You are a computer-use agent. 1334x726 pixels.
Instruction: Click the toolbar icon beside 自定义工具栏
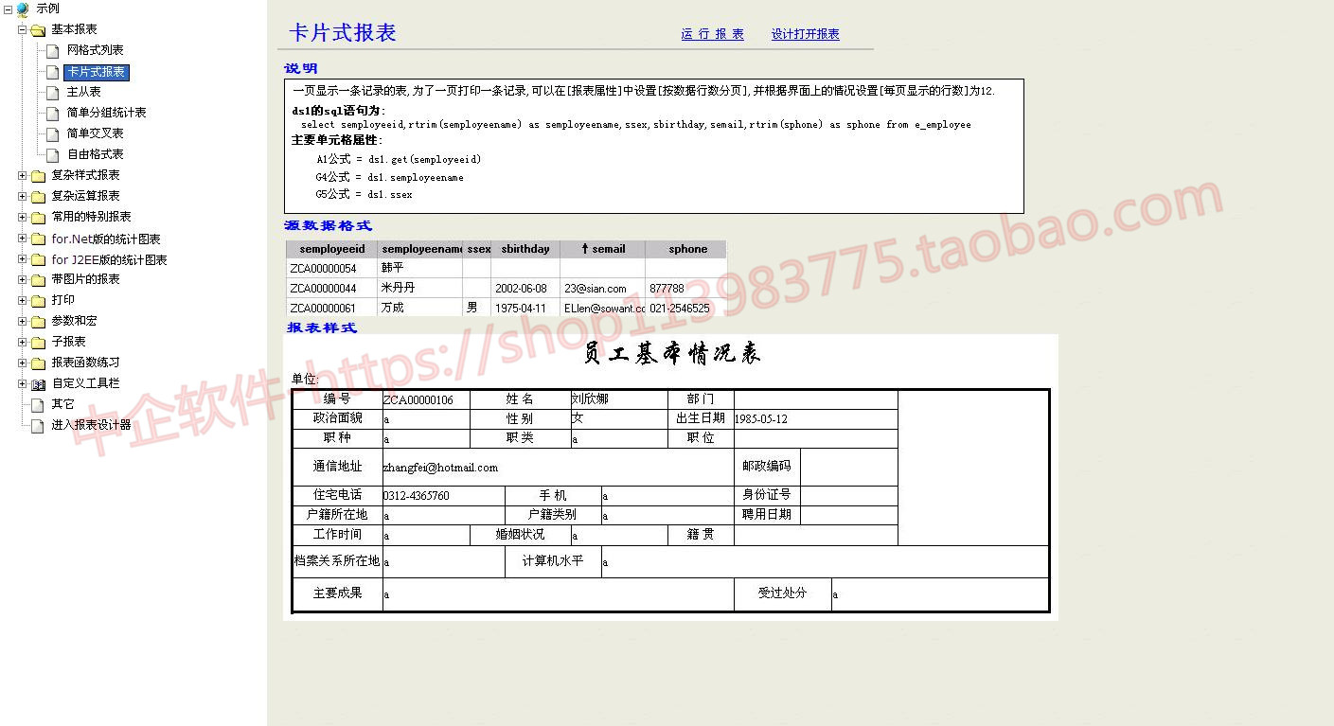pyautogui.click(x=38, y=384)
